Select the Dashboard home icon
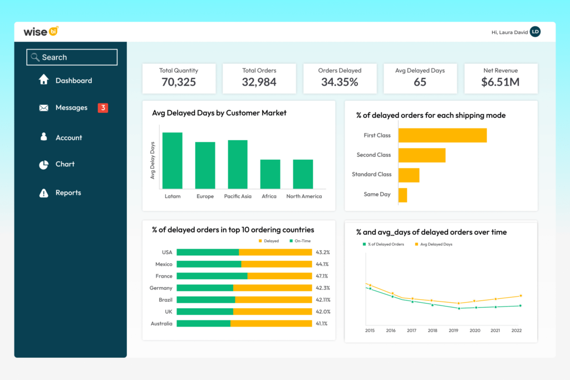This screenshot has width=570, height=380. click(43, 80)
